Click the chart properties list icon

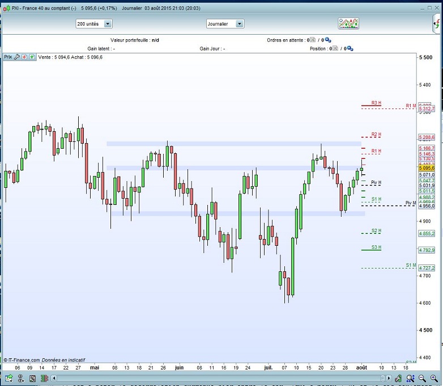pos(32,378)
